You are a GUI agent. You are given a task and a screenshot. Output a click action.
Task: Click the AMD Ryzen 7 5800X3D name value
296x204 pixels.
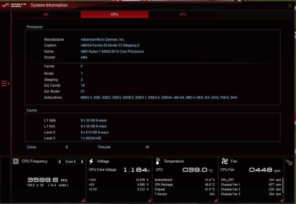[112, 52]
